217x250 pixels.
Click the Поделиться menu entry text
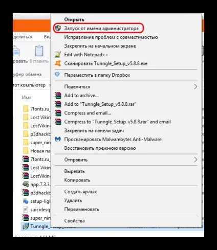coord(77,87)
